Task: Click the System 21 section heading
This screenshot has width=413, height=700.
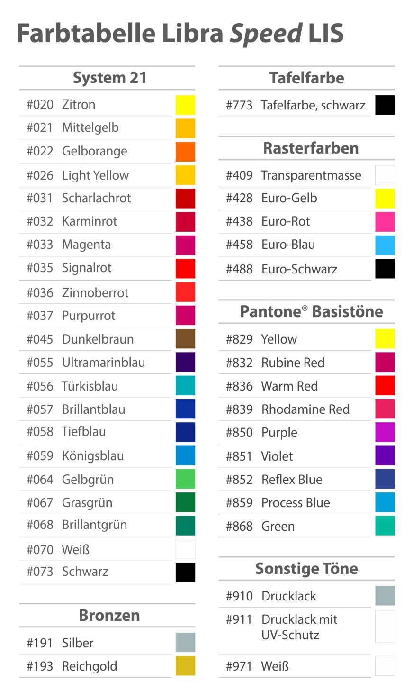Action: pyautogui.click(x=109, y=78)
